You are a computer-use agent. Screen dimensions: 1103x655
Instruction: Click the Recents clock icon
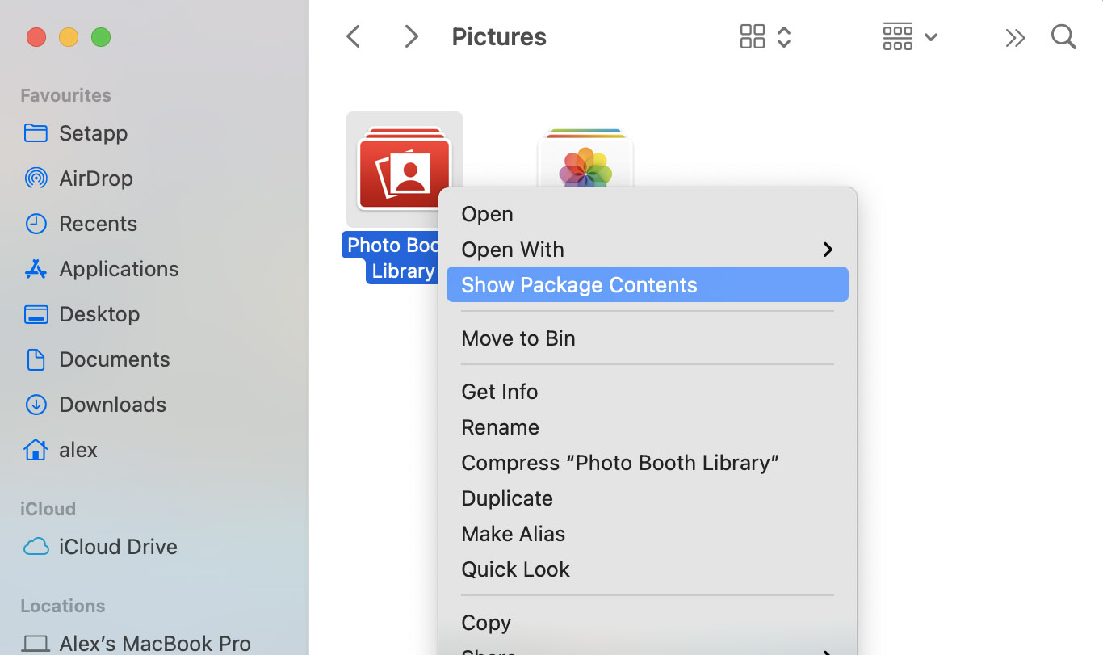36,223
